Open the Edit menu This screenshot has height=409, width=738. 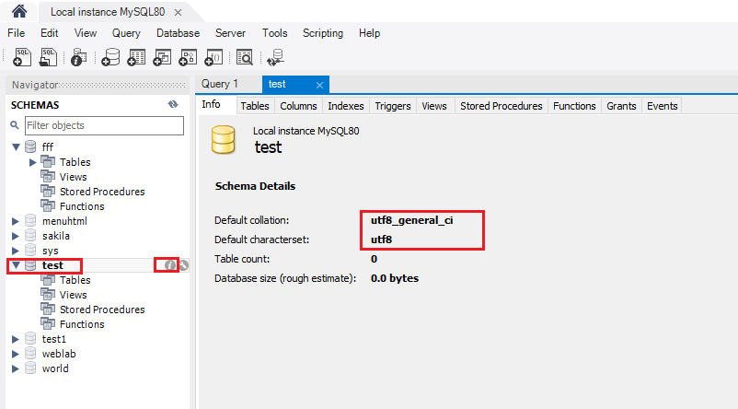click(x=50, y=33)
